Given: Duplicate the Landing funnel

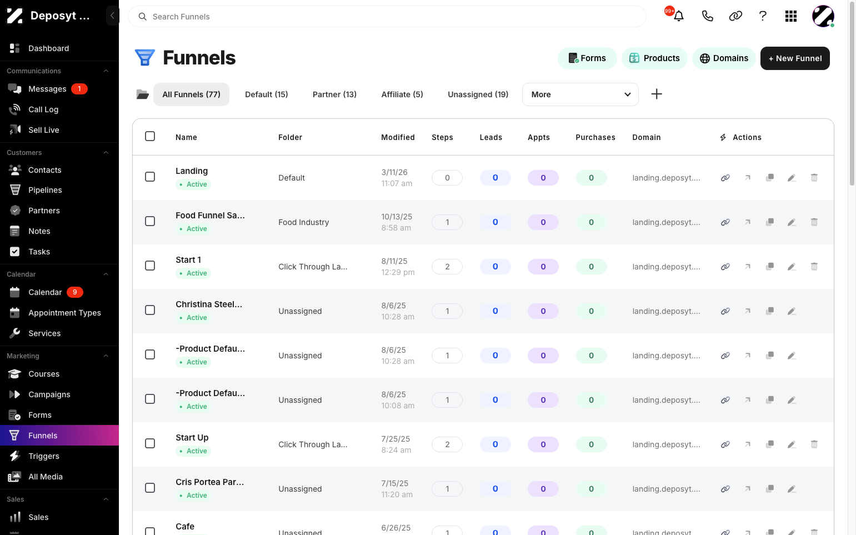Looking at the screenshot, I should (770, 178).
